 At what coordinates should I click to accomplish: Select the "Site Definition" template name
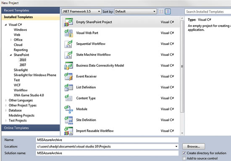[x=86, y=120]
